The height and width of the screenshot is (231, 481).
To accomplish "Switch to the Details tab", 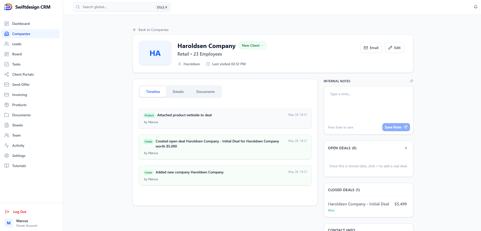I will click(178, 92).
